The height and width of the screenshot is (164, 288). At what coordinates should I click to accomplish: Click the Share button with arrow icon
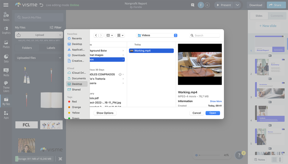[x=276, y=5]
